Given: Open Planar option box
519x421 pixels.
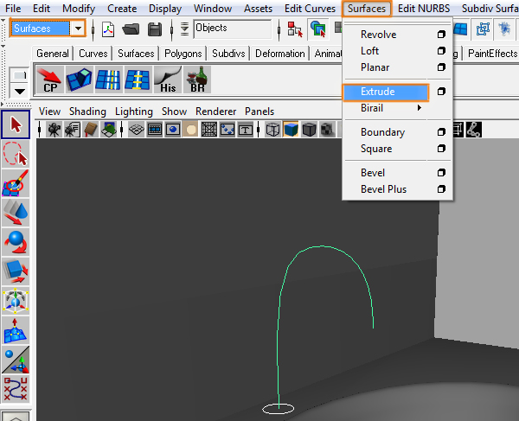Looking at the screenshot, I should point(441,67).
